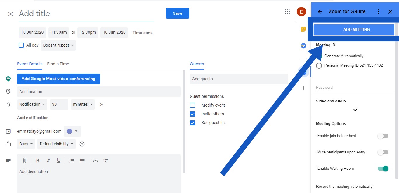Toggle bold formatting in description
399x193 pixels.
(x=38, y=161)
